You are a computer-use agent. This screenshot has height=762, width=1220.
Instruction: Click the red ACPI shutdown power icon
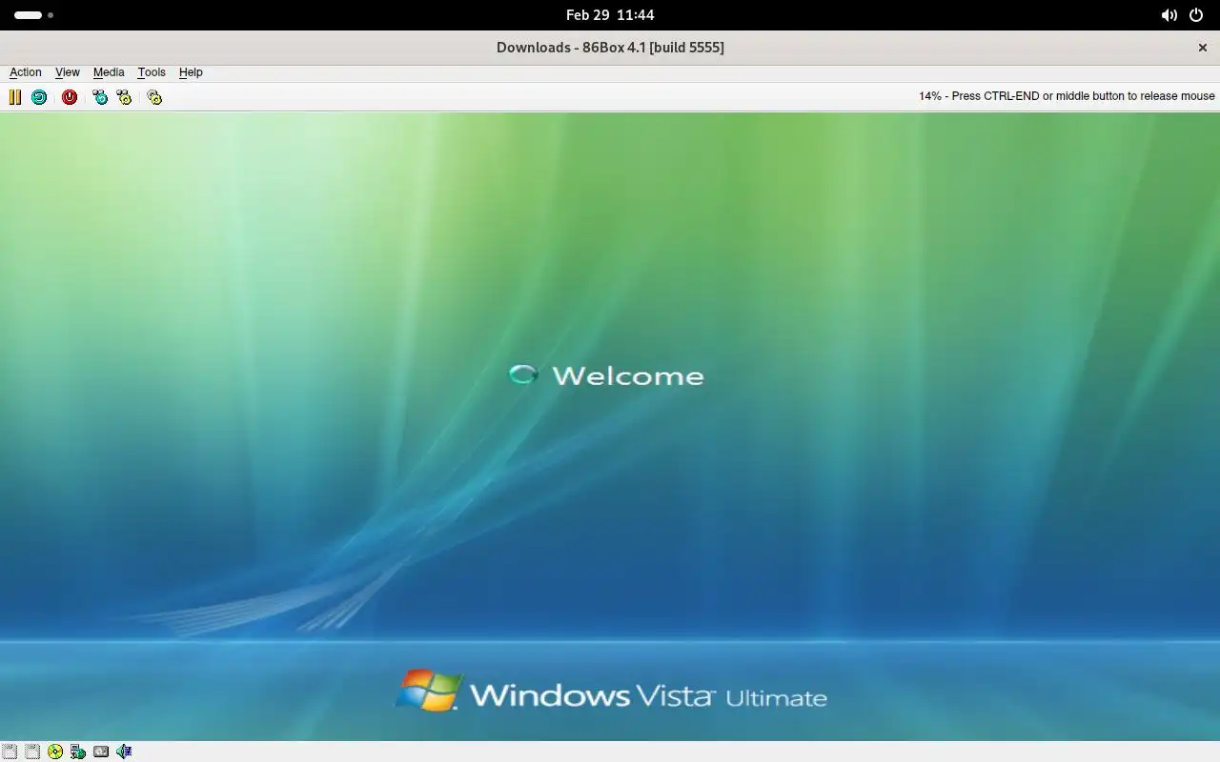pyautogui.click(x=70, y=97)
